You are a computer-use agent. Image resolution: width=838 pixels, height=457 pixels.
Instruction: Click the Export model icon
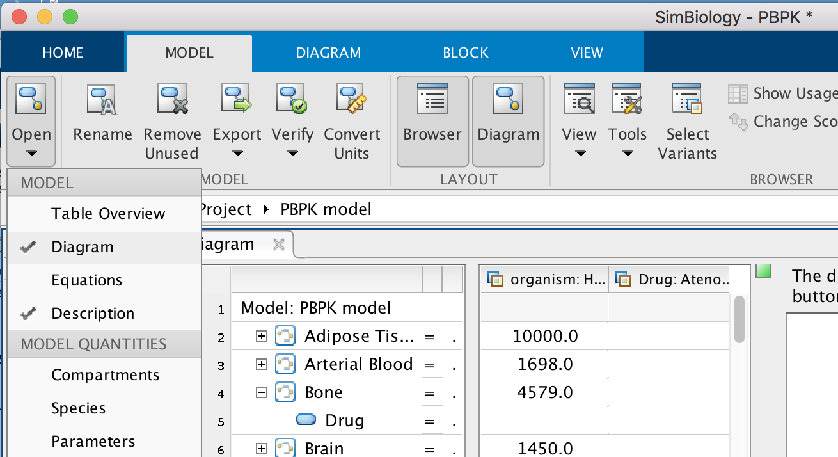237,100
